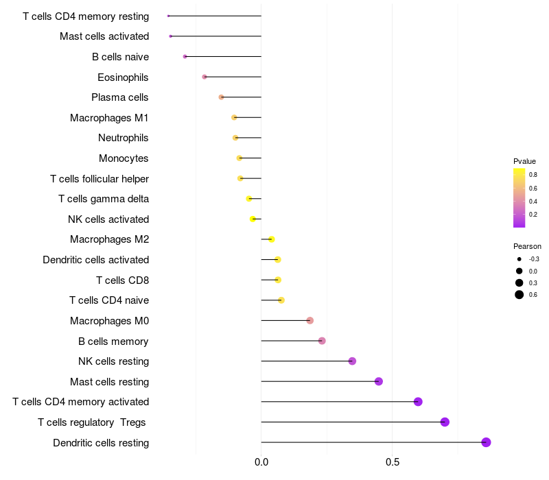The width and height of the screenshot is (549, 480).
Task: Click the Plasma cells orange dot
Action: coord(221,97)
